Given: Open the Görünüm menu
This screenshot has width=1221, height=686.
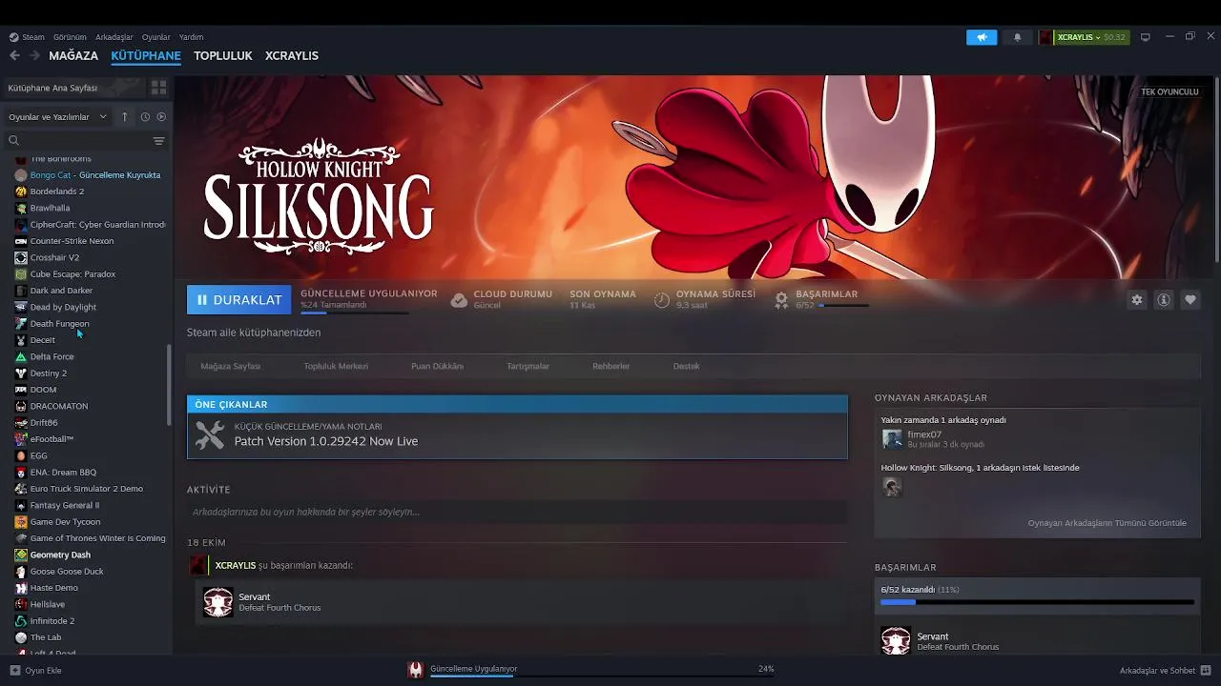Looking at the screenshot, I should [70, 37].
